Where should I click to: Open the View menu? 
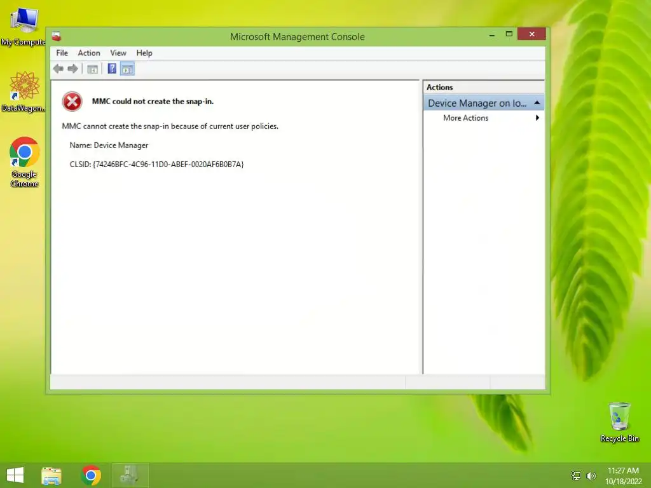(x=118, y=53)
